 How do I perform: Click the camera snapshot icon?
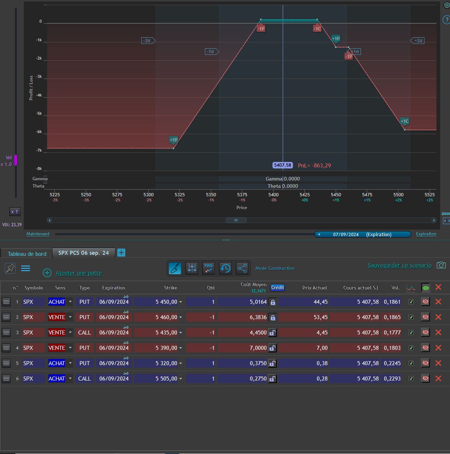[441, 265]
